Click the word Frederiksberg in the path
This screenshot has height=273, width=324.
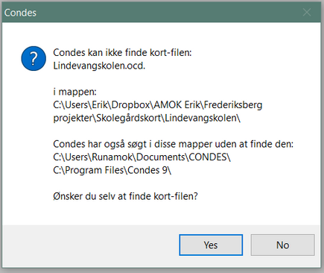point(233,105)
